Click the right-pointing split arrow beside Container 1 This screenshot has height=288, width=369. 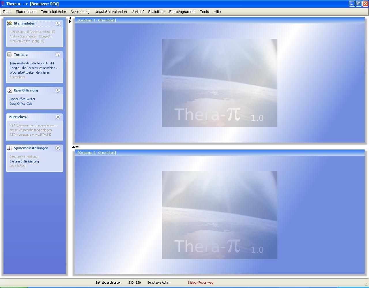70,22
